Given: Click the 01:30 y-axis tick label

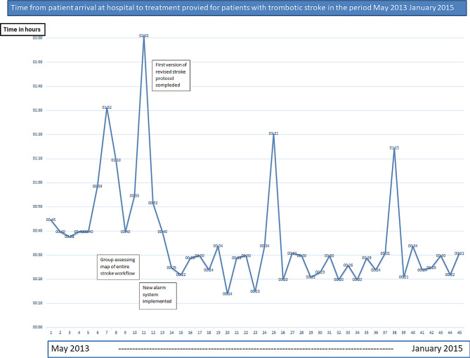Looking at the screenshot, I should (x=37, y=110).
